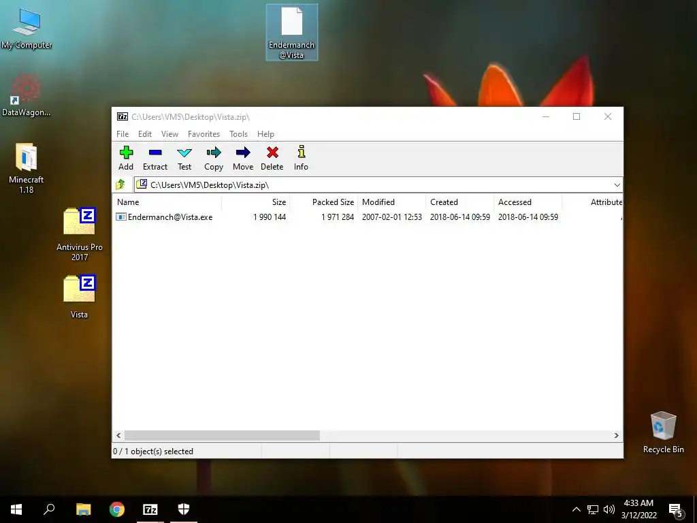Open the Edit menu
The height and width of the screenshot is (523, 697).
(x=145, y=134)
